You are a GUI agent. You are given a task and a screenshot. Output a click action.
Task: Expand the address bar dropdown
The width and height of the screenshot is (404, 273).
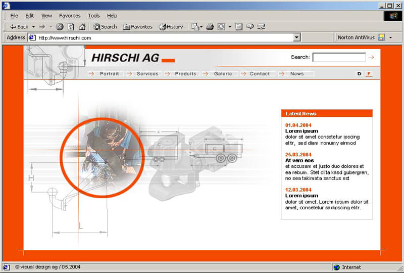297,38
